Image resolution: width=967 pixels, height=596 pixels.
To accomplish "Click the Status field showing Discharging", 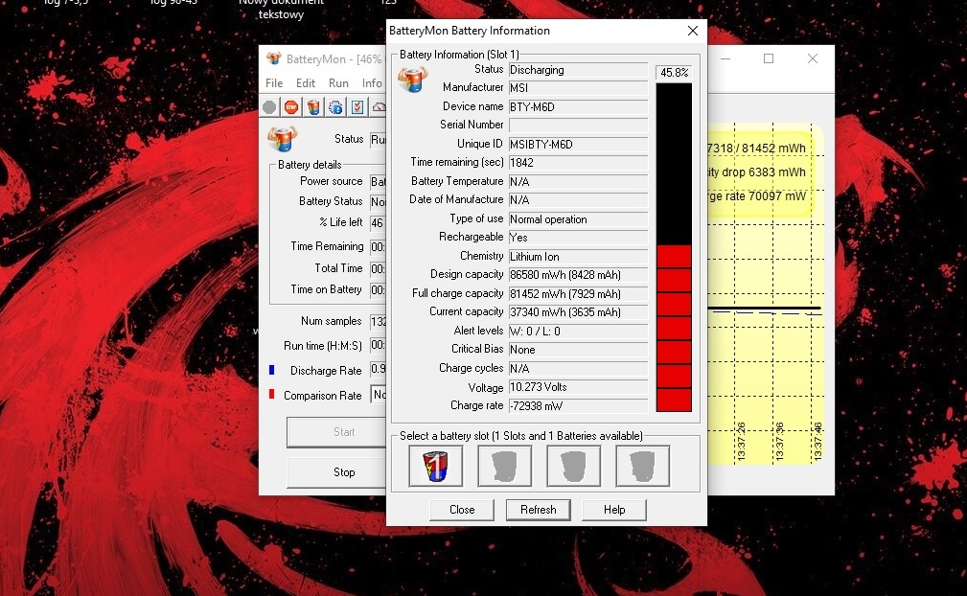I will (x=578, y=70).
